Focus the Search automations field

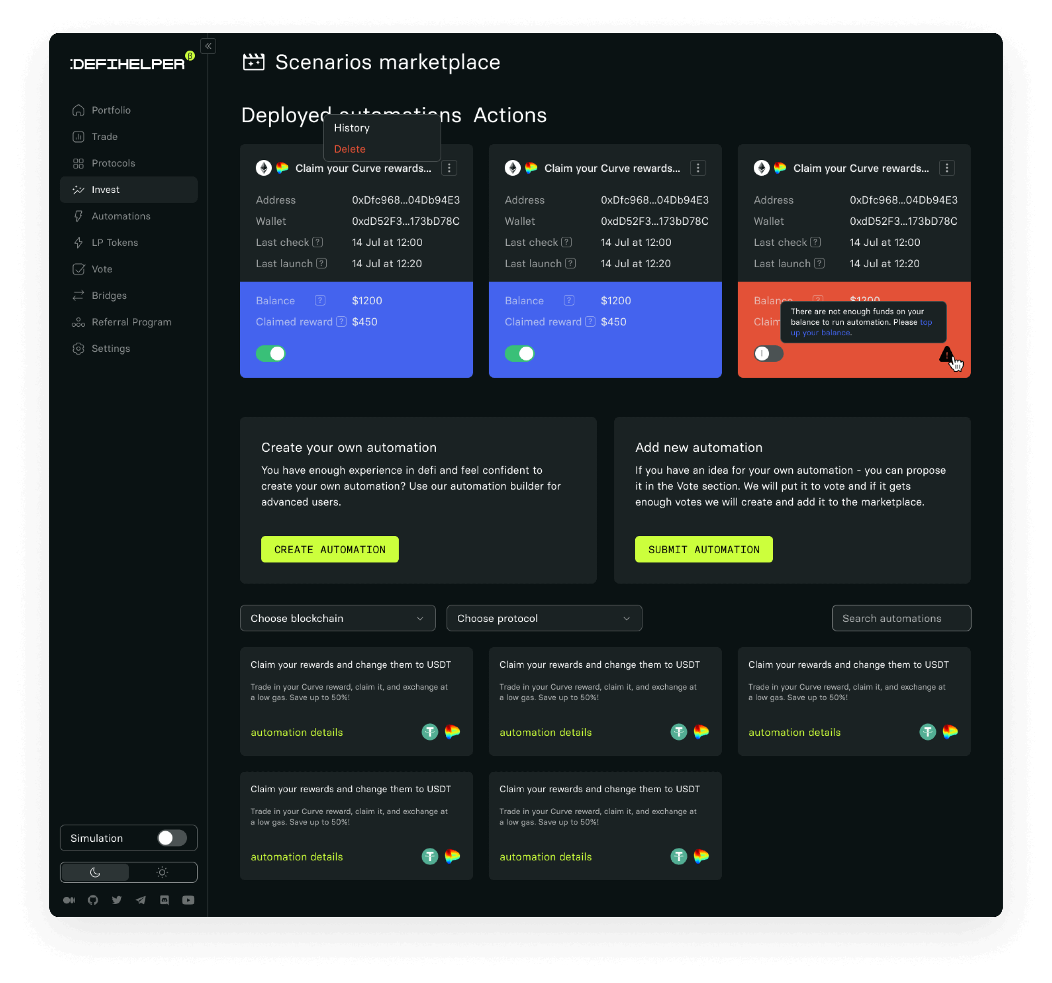[x=901, y=618]
